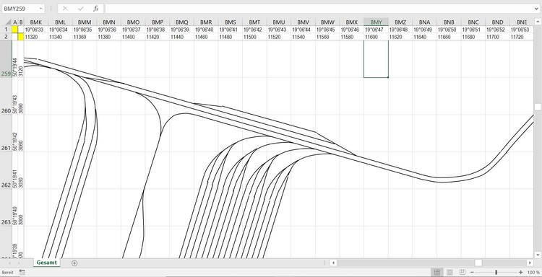
Task: Select column BMK header
Action: [36, 22]
